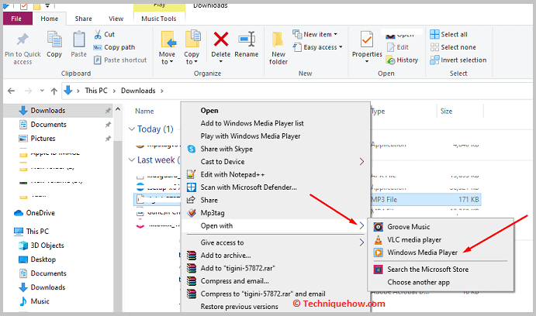Image resolution: width=536 pixels, height=316 pixels.
Task: Click the Forward navigation arrow
Action: [28, 91]
